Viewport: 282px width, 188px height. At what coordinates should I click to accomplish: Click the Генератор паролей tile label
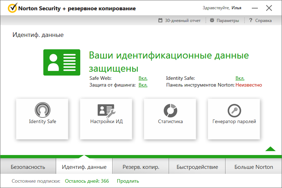[234, 121]
